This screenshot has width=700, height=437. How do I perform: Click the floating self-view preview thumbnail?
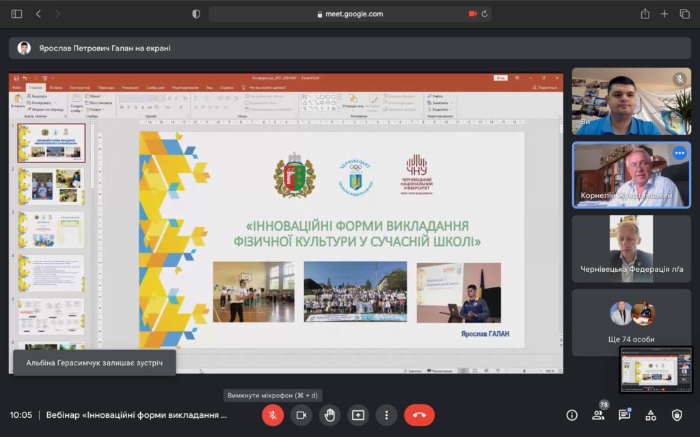(x=656, y=369)
